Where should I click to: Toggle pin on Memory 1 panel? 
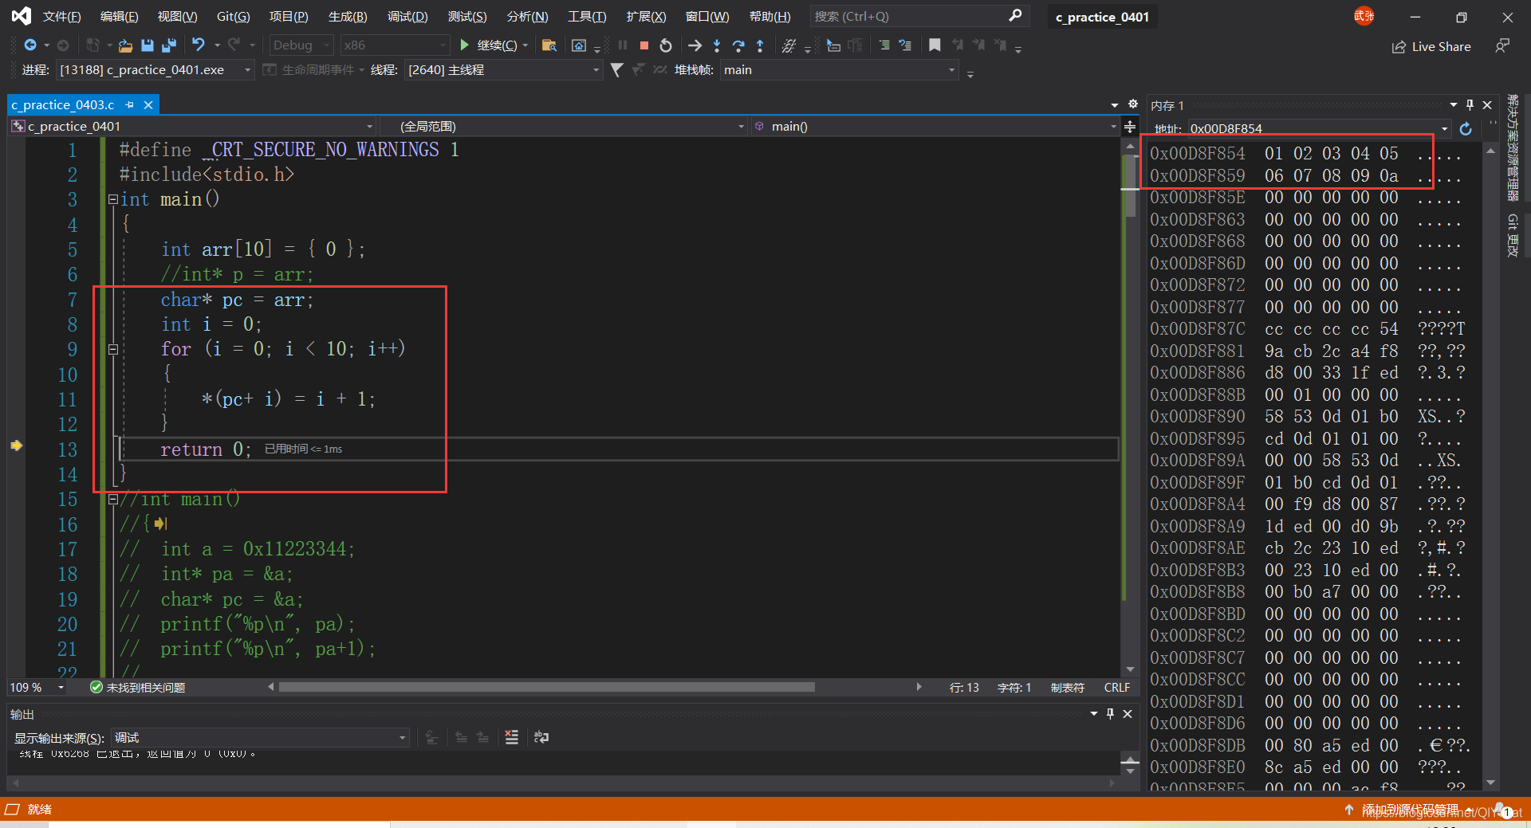(x=1470, y=104)
